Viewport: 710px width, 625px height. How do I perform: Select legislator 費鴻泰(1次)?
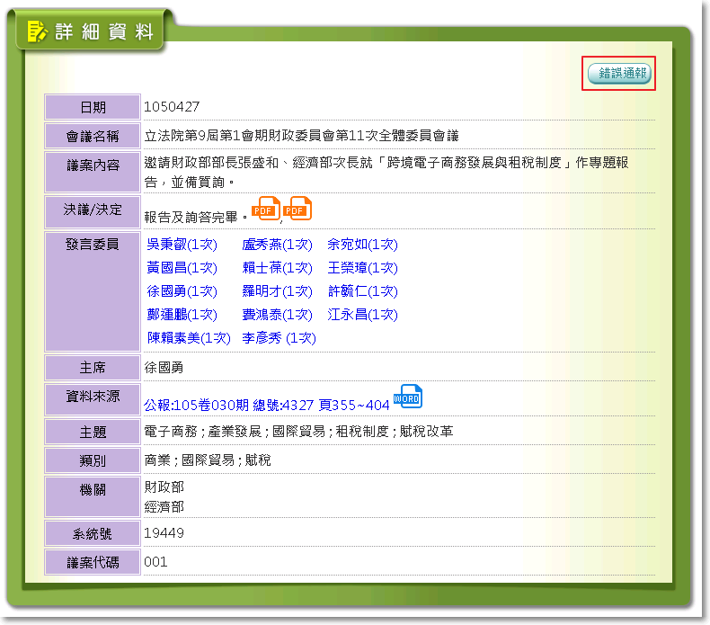(278, 315)
